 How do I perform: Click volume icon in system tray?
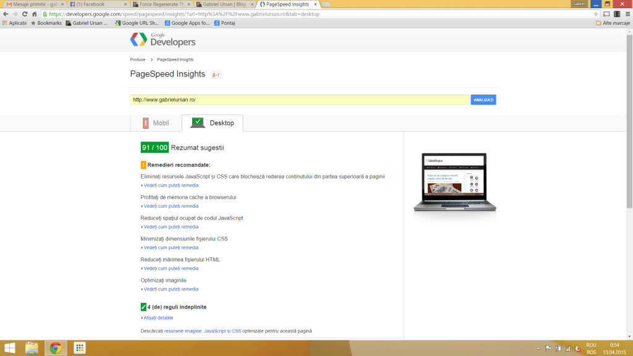point(578,349)
